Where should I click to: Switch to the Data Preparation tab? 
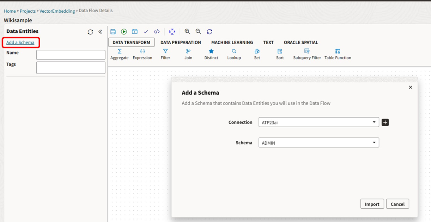pos(181,42)
